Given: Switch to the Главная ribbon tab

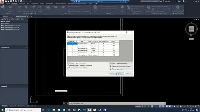Looking at the screenshot, I should click(8, 4).
